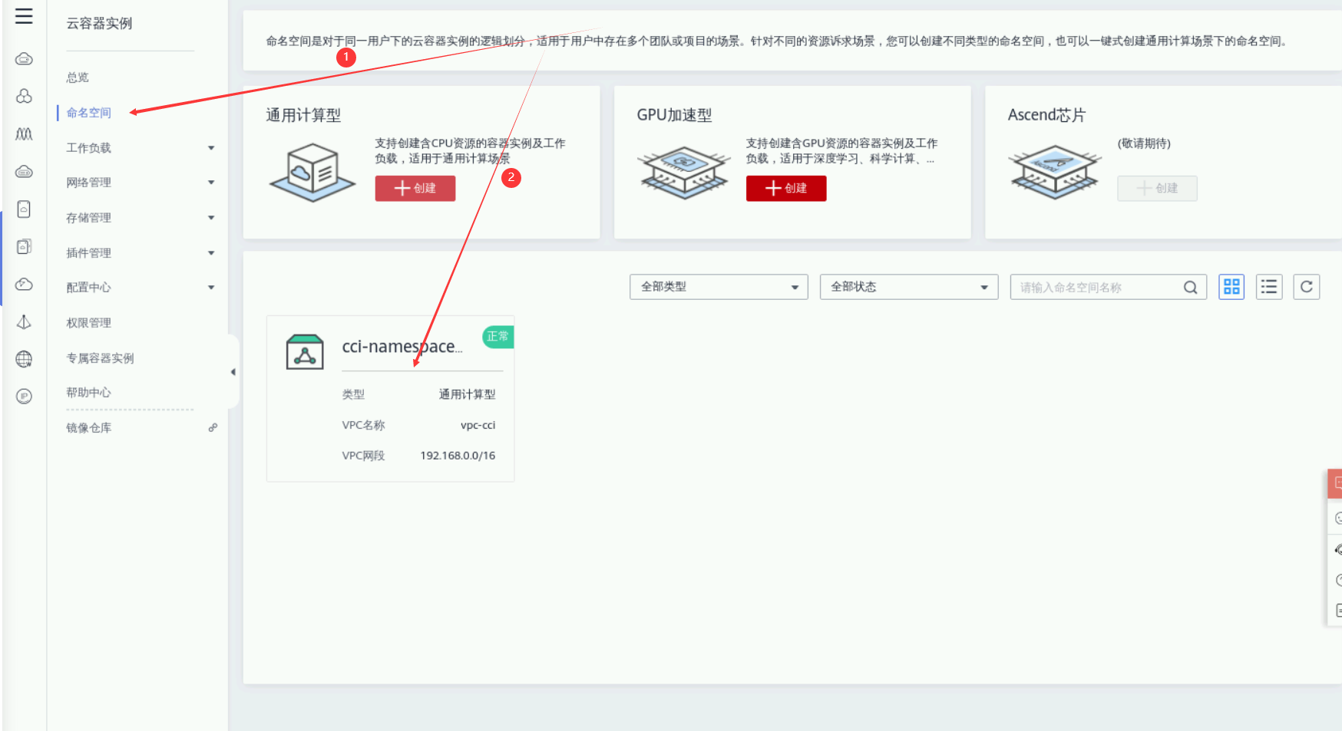Click the 通用计算型 container illustration
Viewport: 1342px width, 731px height.
[x=312, y=172]
